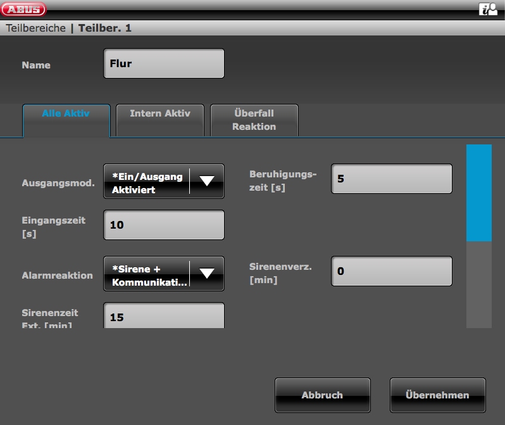Select the Überfall Reaktion tab
Image resolution: width=505 pixels, height=425 pixels.
254,120
